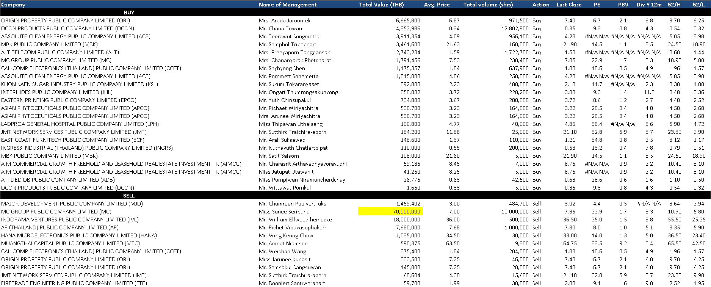Select average price 21.63 cell
711x287 pixels.
[x=453, y=44]
